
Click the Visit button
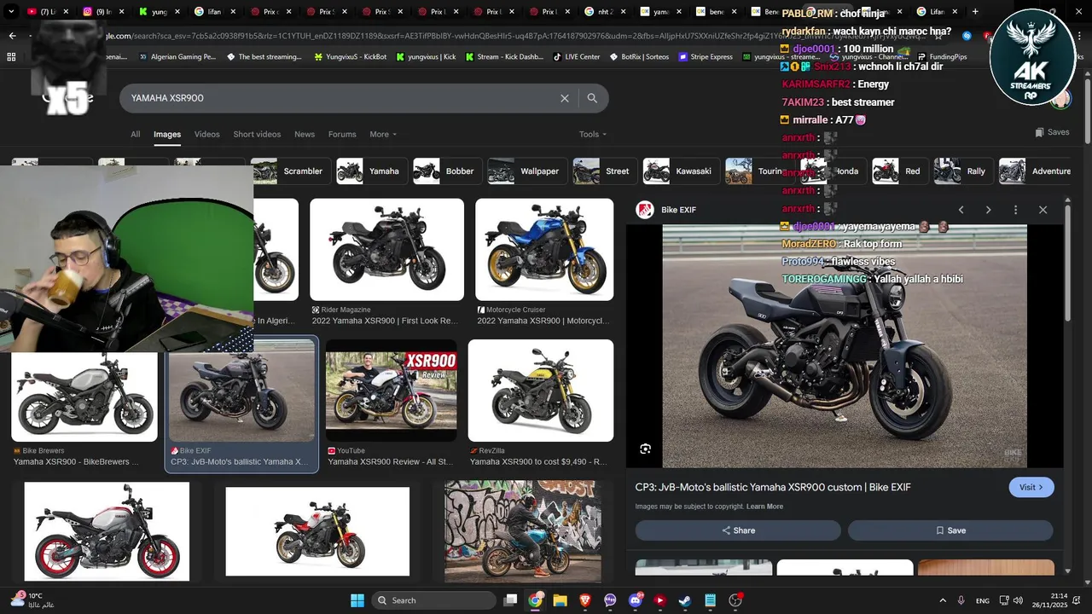pos(1031,487)
